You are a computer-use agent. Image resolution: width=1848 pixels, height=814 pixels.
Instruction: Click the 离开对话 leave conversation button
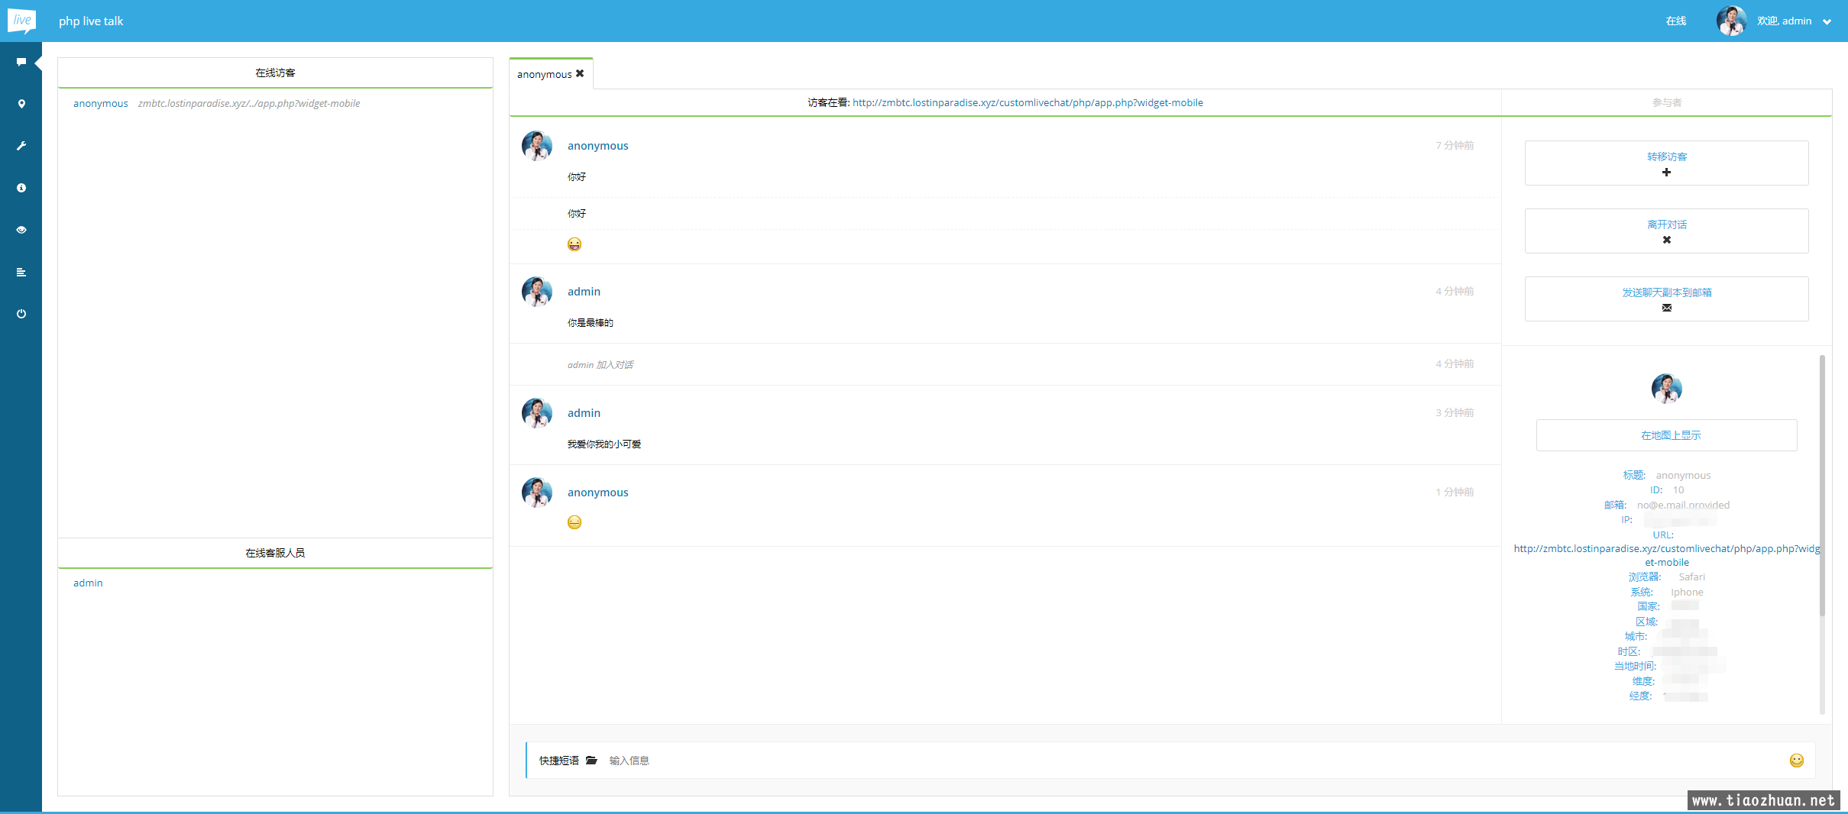[1666, 231]
